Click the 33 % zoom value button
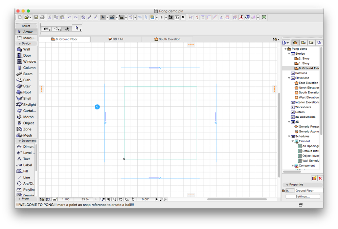Image resolution: width=338 pixels, height=229 pixels. pos(85,199)
